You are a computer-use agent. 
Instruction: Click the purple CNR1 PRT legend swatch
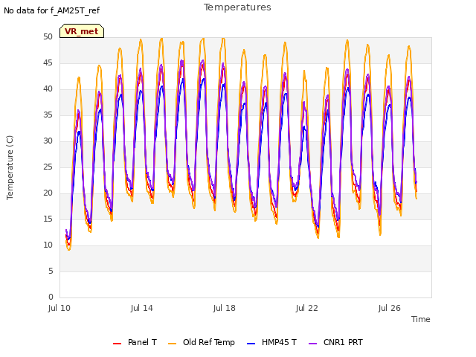click(x=312, y=344)
